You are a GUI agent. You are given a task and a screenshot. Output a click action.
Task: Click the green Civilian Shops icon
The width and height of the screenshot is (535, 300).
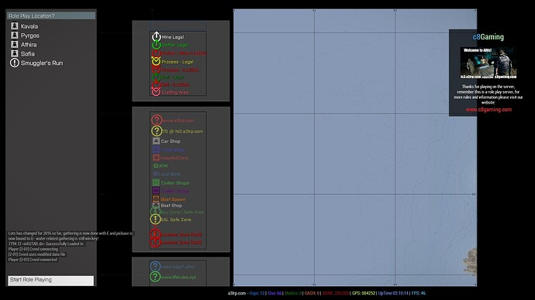(156, 182)
